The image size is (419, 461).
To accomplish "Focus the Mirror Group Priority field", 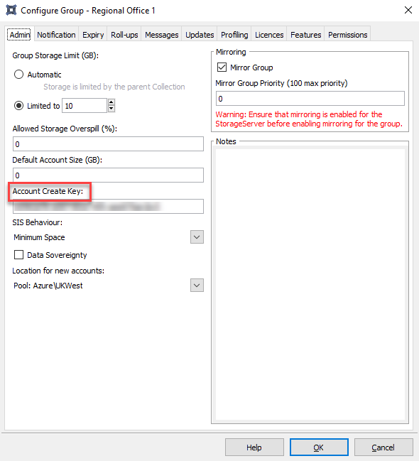I will [x=310, y=99].
